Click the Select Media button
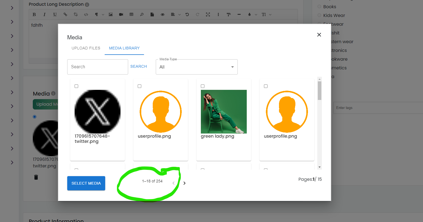Image resolution: width=423 pixels, height=222 pixels. click(x=86, y=183)
